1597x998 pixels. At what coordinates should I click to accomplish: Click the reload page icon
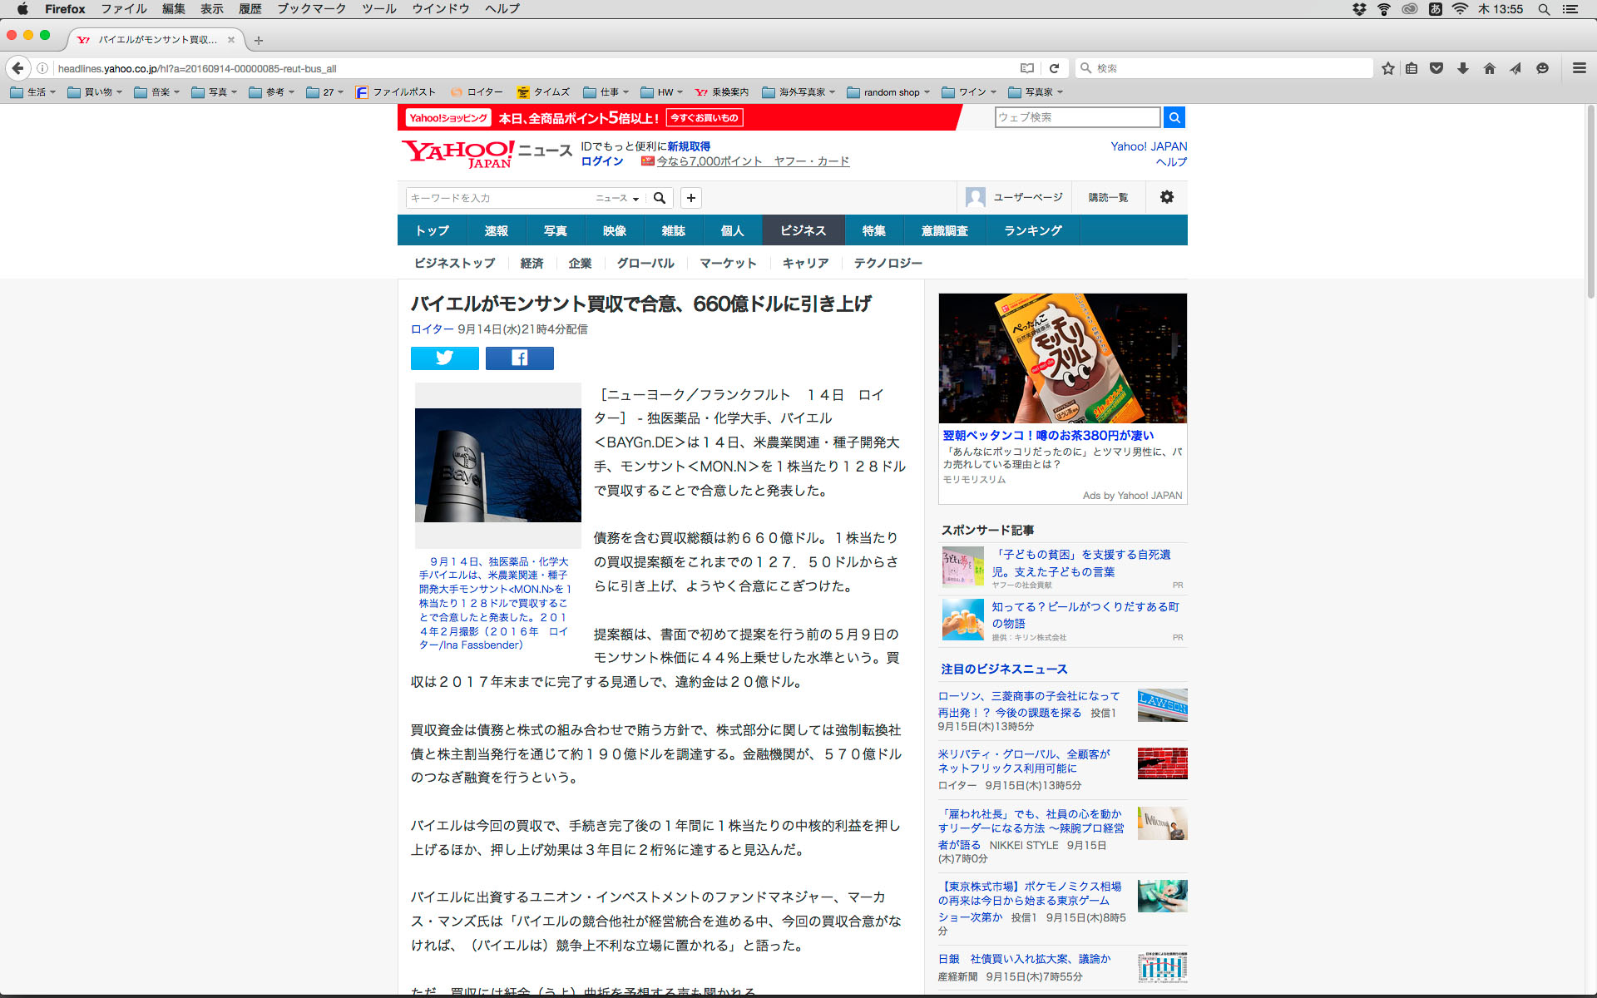point(1054,68)
